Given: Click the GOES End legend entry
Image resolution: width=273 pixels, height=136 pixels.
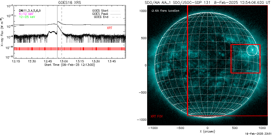Looking at the screenshot, I should [x=101, y=17].
